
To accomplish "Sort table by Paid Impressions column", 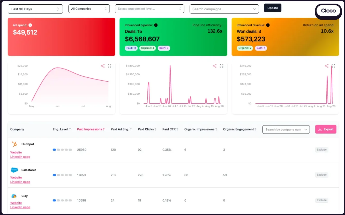I will 91,129.
